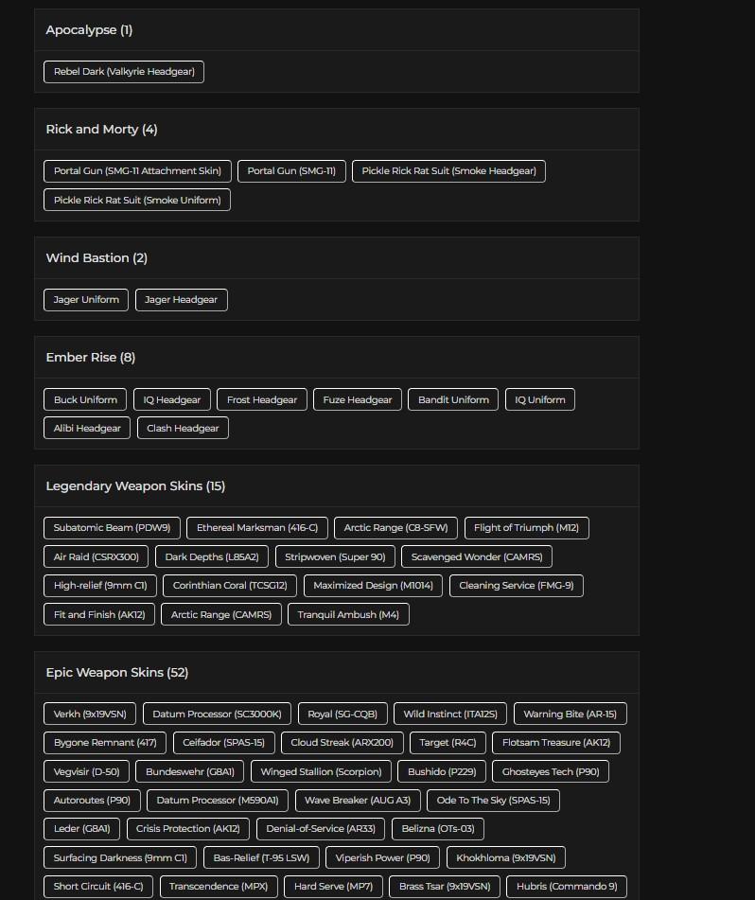Choose Hubris (Commando 9) skin tag
Screen dimensions: 755x900
[566, 887]
